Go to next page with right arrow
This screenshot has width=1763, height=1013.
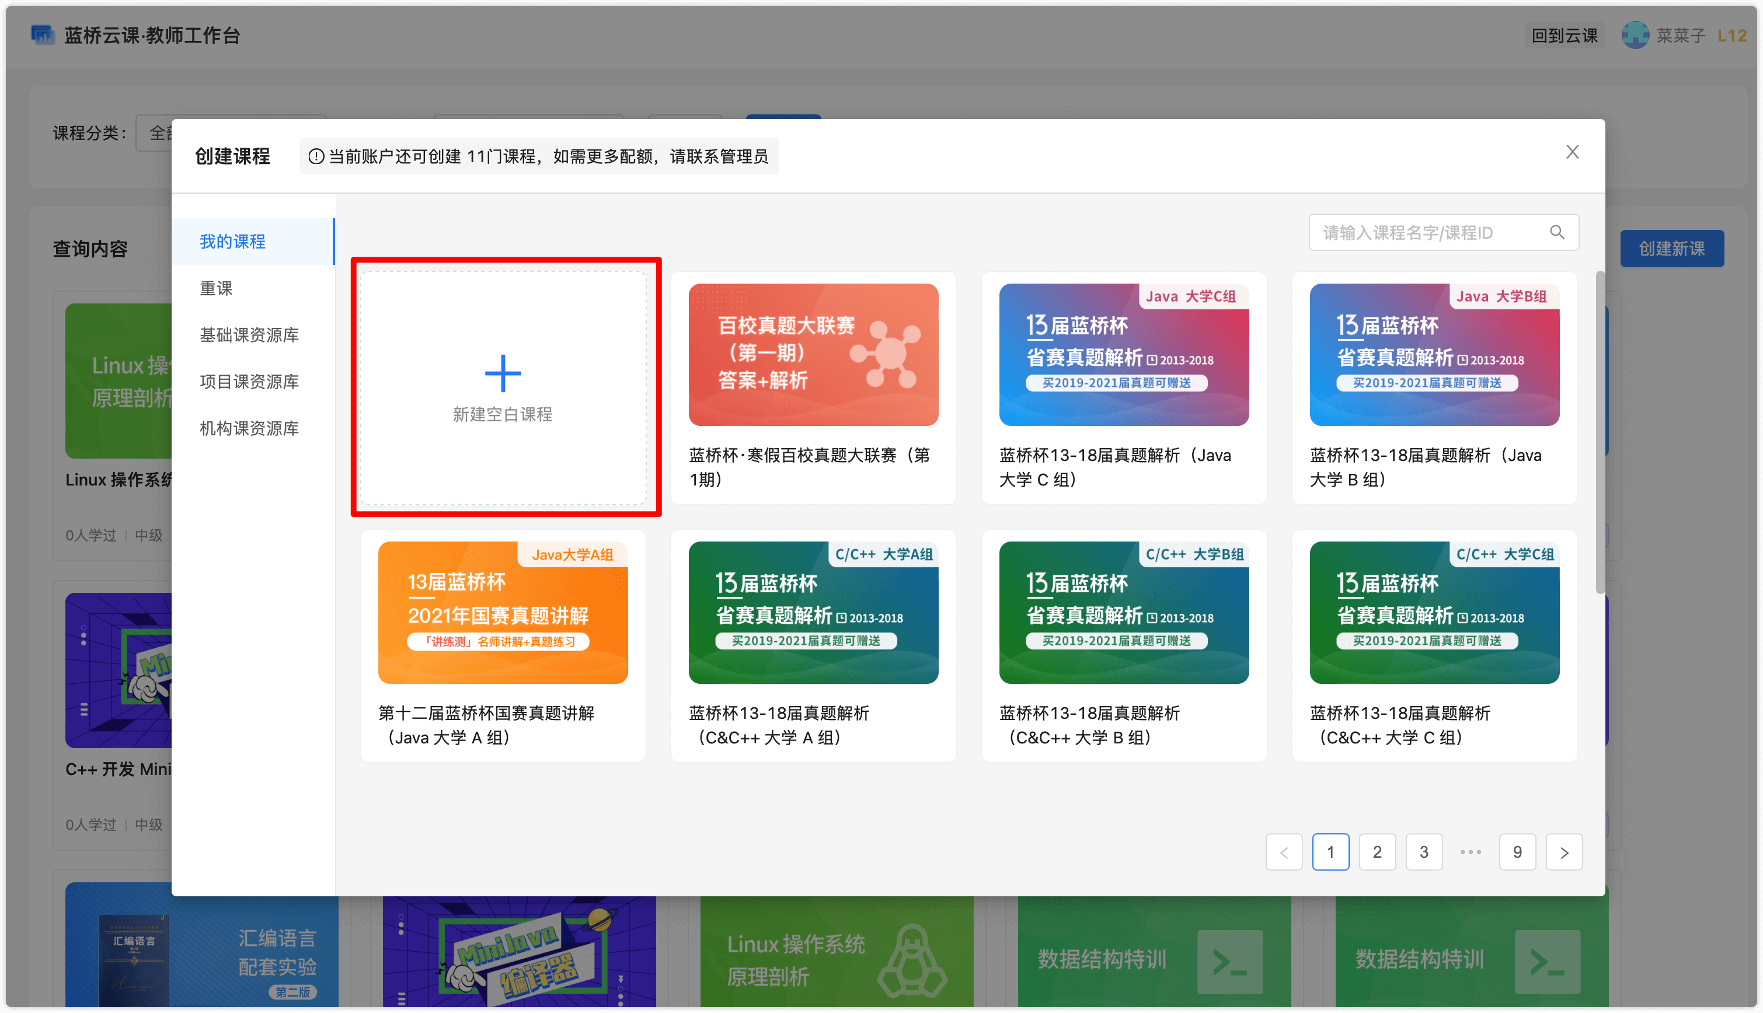1564,853
